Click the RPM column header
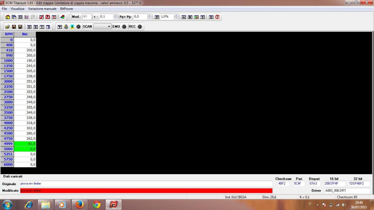The width and height of the screenshot is (374, 210). (7, 34)
